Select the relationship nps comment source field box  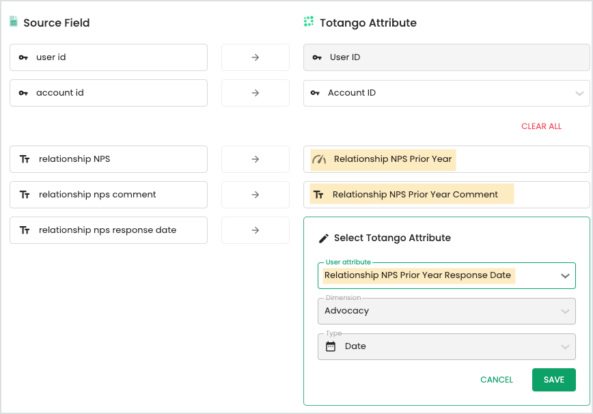109,195
